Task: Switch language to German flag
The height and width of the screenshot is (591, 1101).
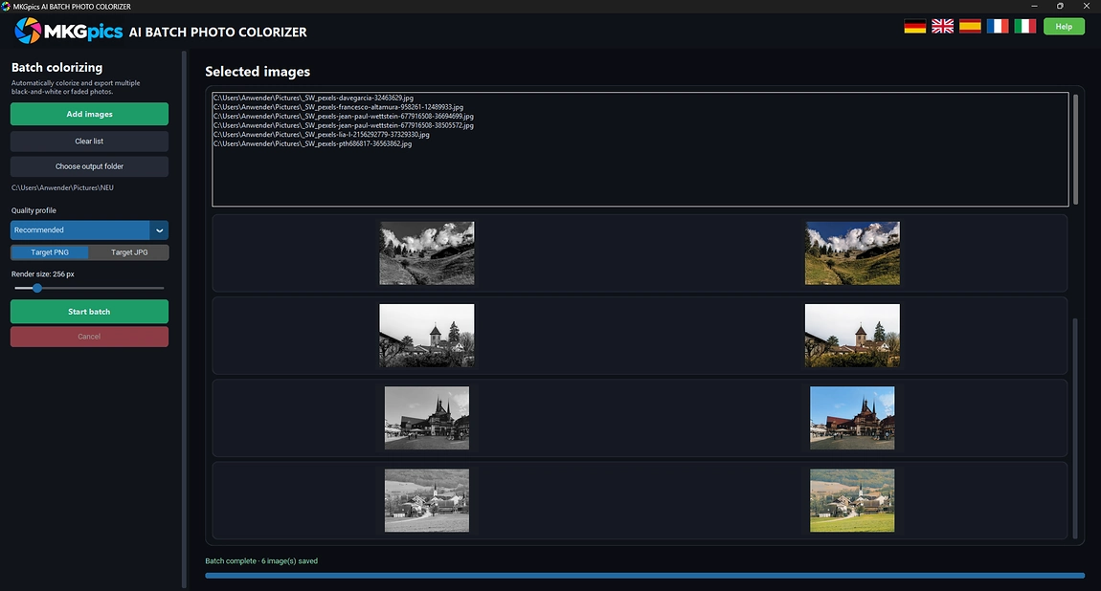Action: 915,27
